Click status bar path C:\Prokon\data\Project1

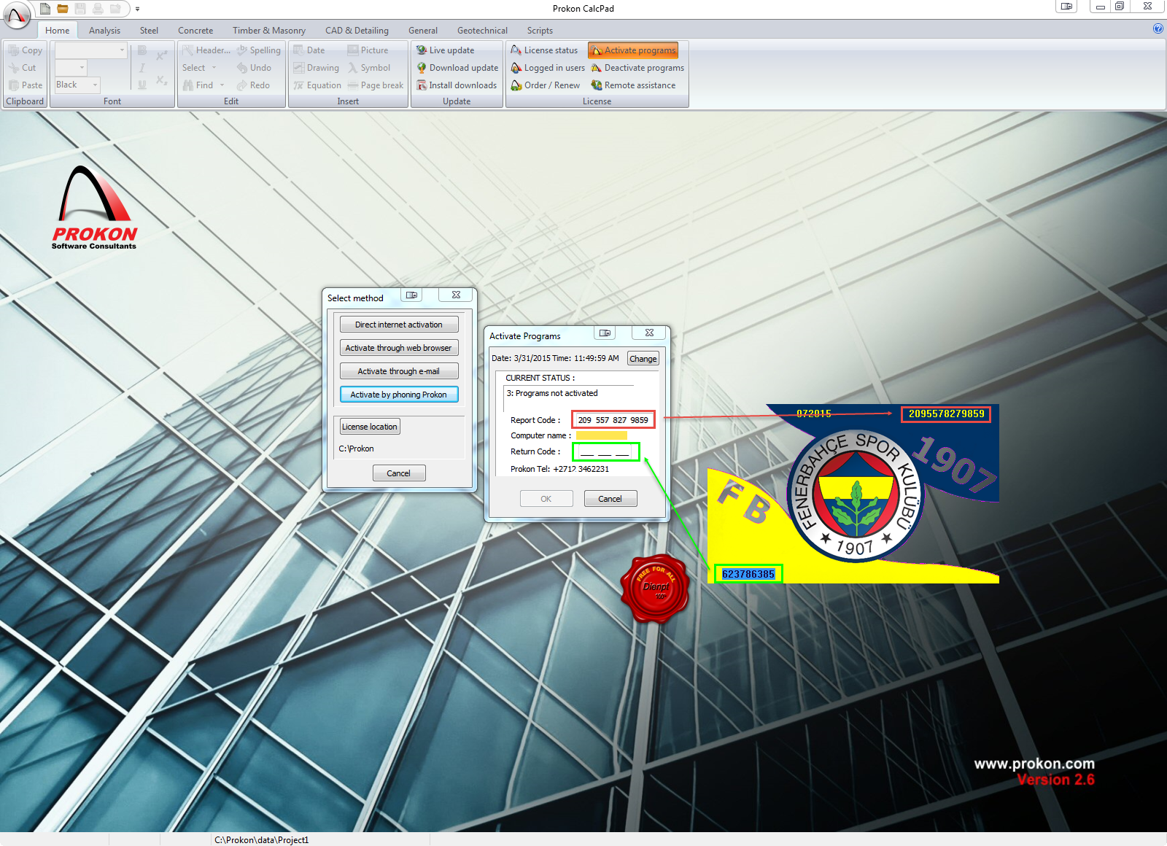262,840
